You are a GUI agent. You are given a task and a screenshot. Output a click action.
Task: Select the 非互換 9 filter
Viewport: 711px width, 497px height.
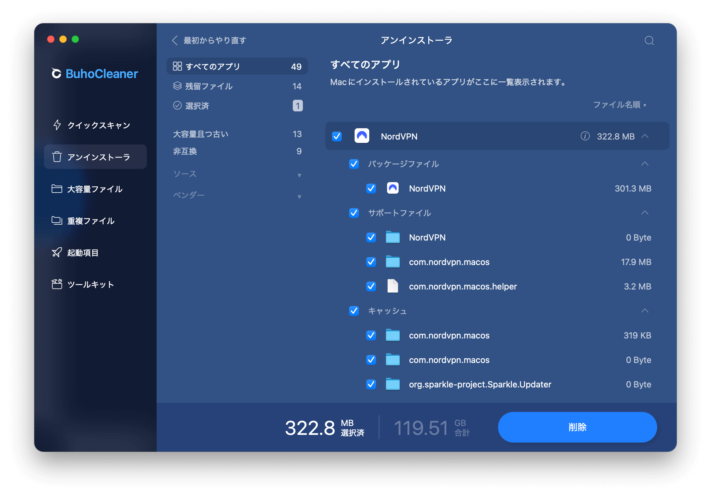pyautogui.click(x=237, y=151)
